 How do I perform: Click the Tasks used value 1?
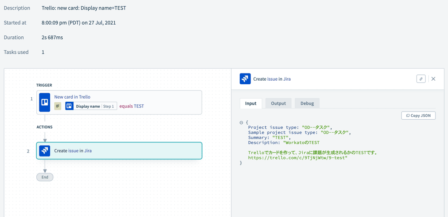tap(43, 52)
